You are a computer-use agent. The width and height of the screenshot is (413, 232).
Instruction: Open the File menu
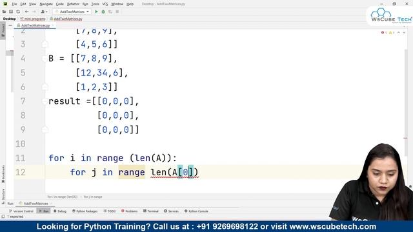(x=14, y=4)
